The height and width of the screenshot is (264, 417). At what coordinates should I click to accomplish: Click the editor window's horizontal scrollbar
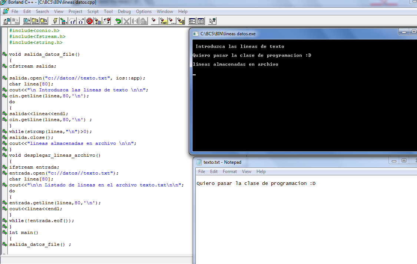pyautogui.click(x=96, y=260)
